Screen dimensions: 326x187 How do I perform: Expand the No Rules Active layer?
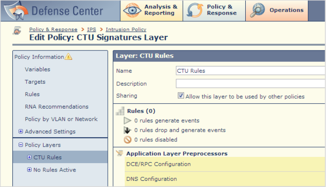pos(29,170)
